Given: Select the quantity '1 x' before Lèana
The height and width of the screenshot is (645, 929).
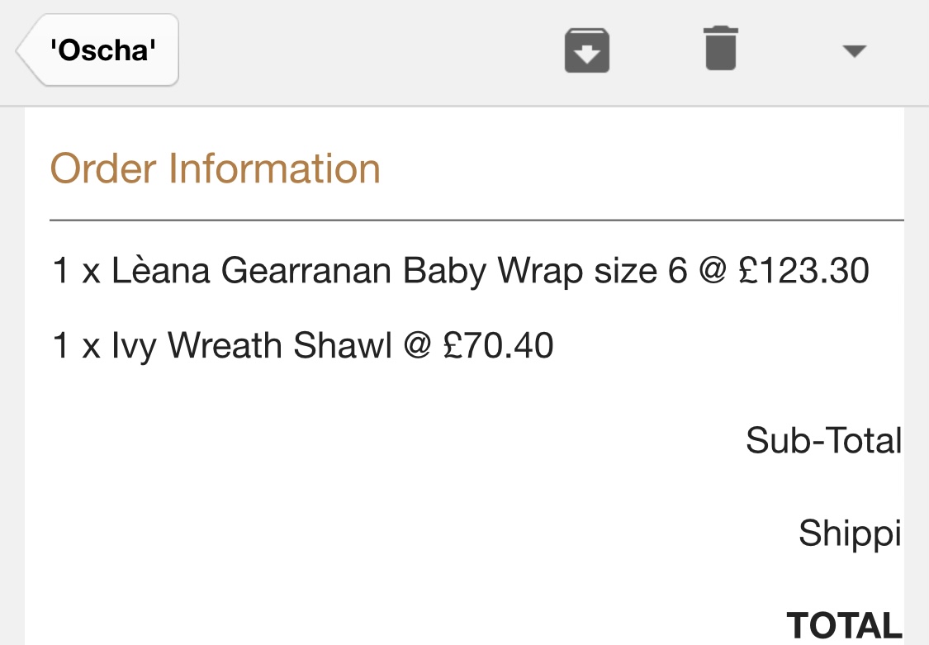Looking at the screenshot, I should point(75,271).
